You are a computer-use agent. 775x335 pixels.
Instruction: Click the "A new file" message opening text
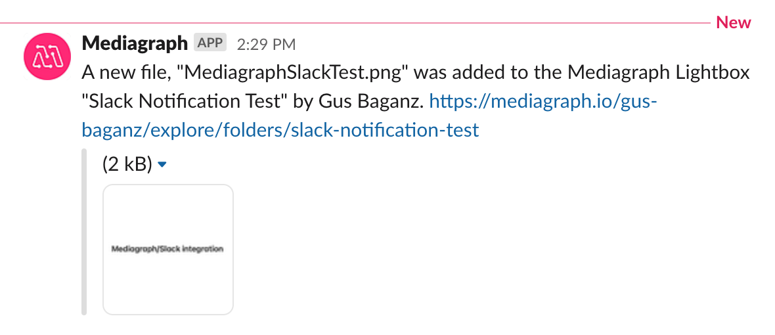point(122,73)
